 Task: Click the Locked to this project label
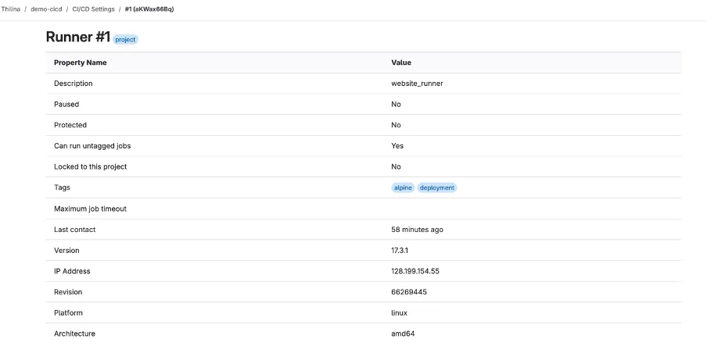[x=90, y=166]
